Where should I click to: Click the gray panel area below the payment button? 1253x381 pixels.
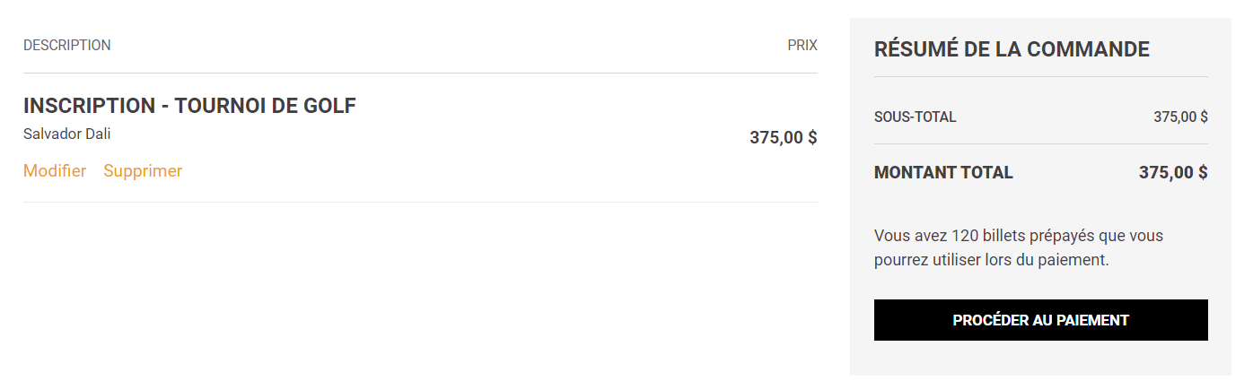click(1041, 359)
